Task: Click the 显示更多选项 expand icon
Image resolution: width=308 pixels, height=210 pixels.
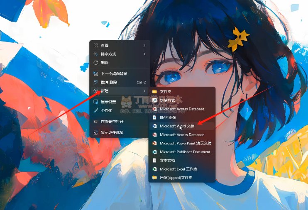Action: (x=95, y=132)
